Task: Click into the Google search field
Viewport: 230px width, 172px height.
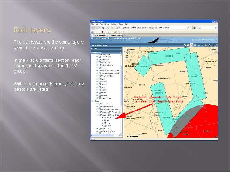Action: point(205,28)
